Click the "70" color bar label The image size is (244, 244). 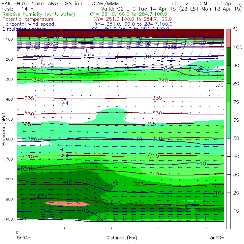click(x=236, y=102)
